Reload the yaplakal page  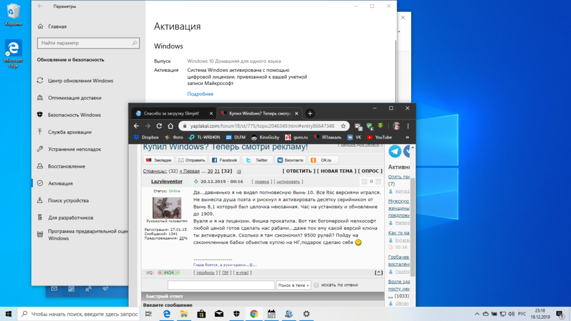click(x=159, y=126)
